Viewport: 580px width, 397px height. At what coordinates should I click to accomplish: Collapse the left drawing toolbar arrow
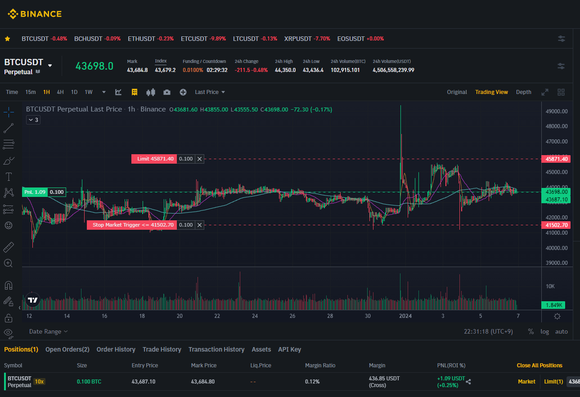pos(19,308)
